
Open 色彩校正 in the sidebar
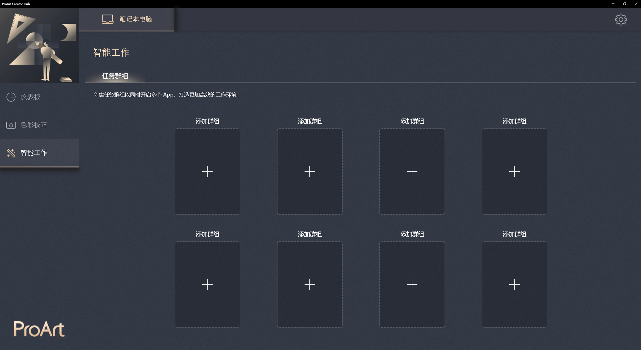click(40, 125)
